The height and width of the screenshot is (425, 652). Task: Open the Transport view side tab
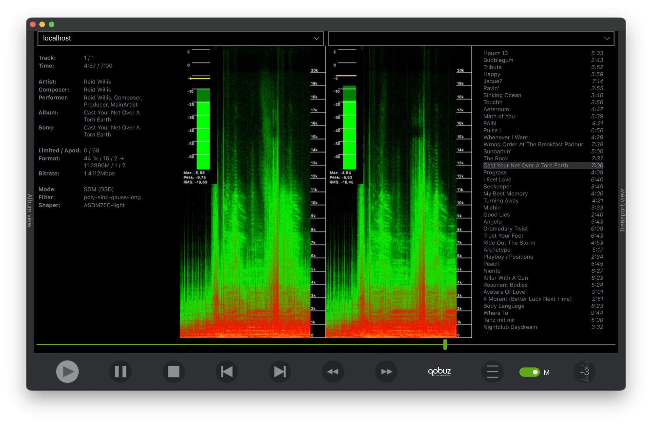(x=622, y=210)
